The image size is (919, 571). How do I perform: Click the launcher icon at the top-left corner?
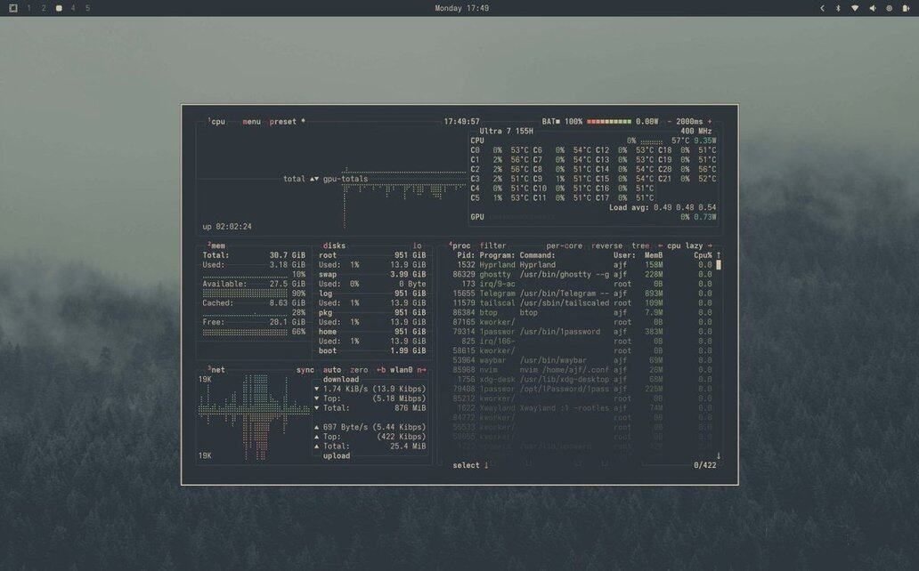pyautogui.click(x=12, y=8)
